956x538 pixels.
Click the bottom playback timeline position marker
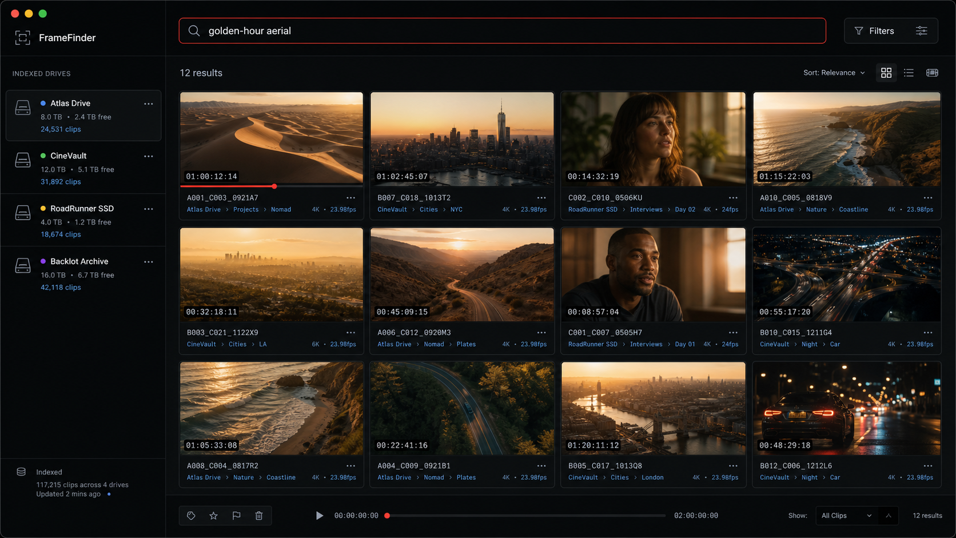click(x=387, y=516)
